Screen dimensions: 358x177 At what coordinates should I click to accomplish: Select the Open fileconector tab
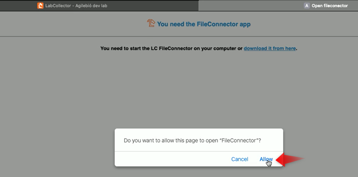click(278, 6)
